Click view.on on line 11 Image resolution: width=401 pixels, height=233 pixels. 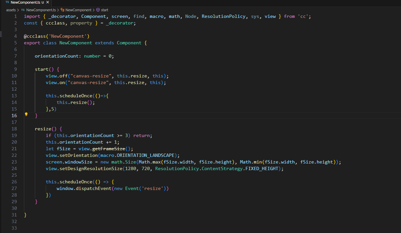click(x=55, y=82)
